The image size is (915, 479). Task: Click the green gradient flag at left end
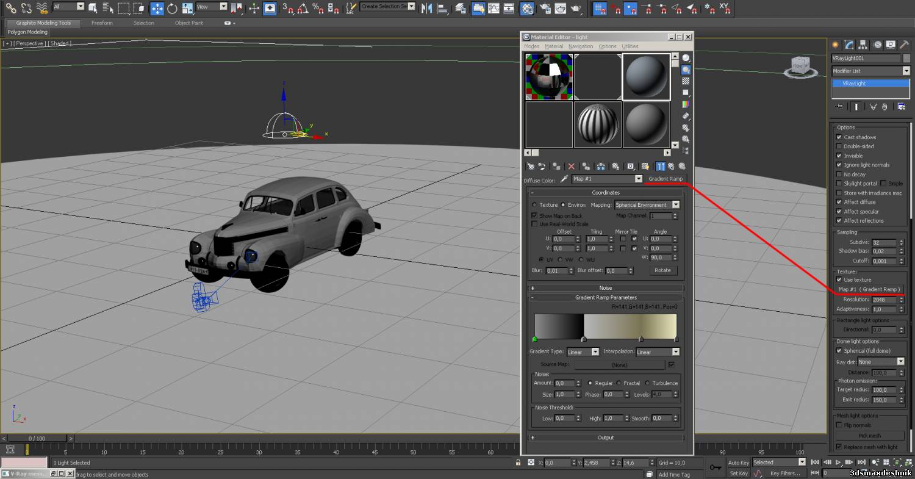(x=535, y=339)
